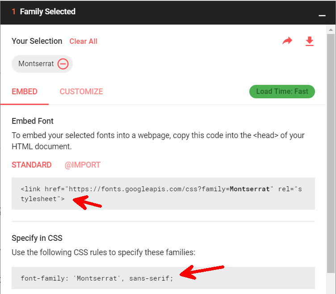Remove Montserrat using the minus icon
This screenshot has width=336, height=294.
pyautogui.click(x=63, y=64)
